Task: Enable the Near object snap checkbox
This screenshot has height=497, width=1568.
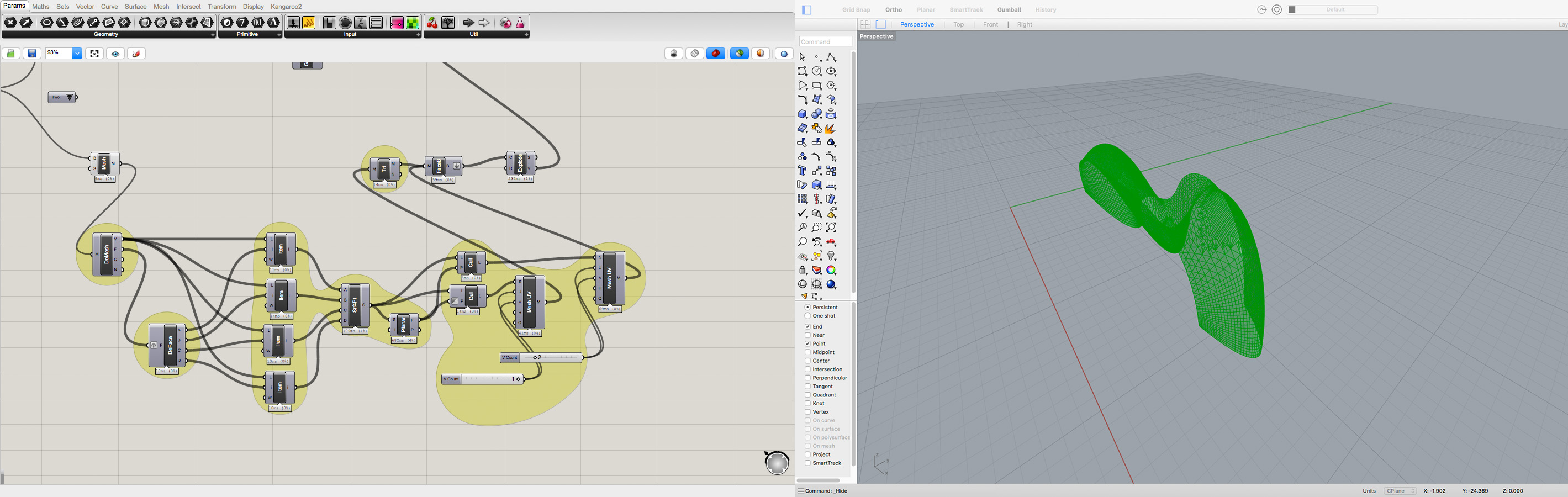Action: (x=807, y=335)
